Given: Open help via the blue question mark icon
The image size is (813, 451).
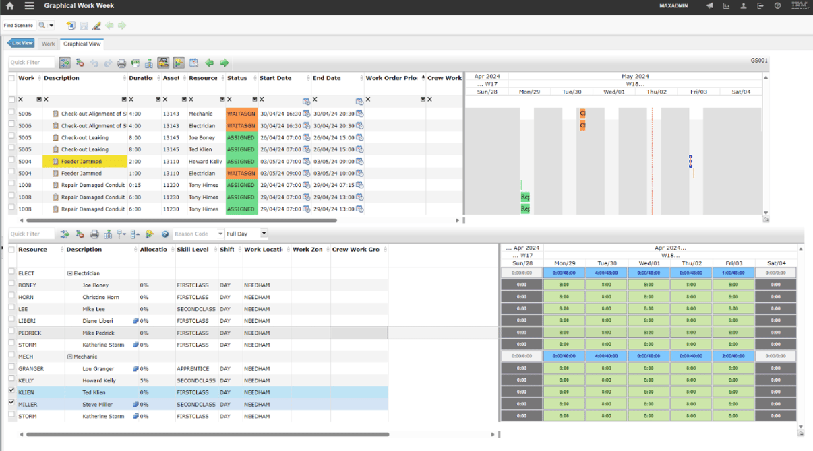Looking at the screenshot, I should [164, 234].
